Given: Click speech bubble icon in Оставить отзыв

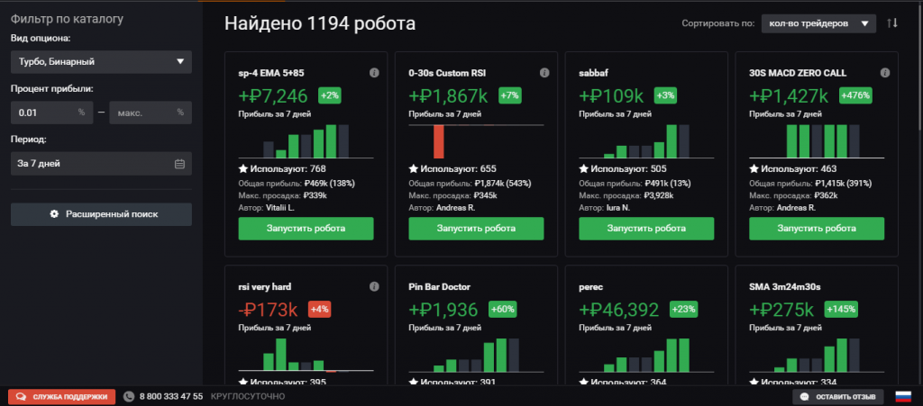Looking at the screenshot, I should pos(805,397).
